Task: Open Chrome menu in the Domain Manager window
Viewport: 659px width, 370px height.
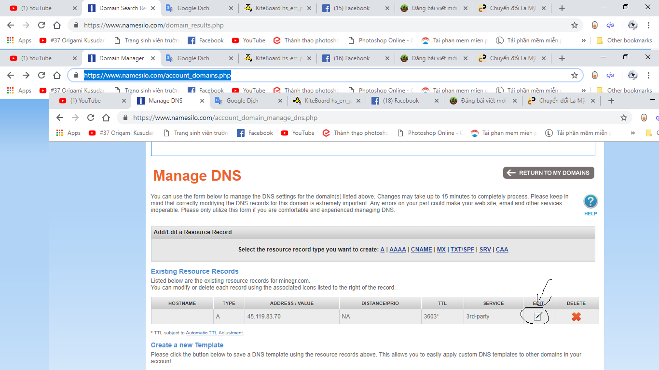Action: coord(649,75)
